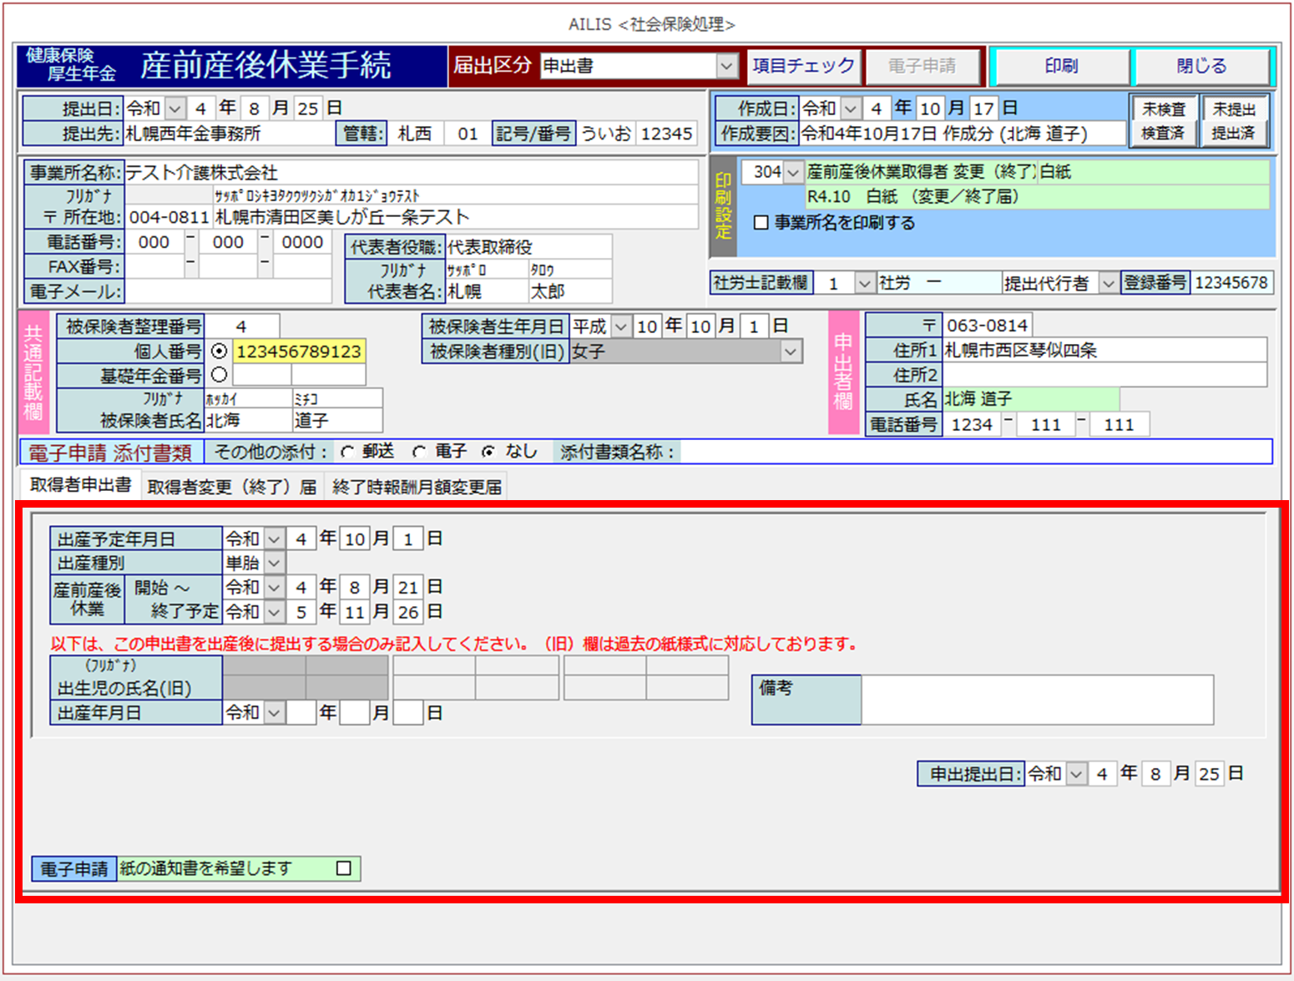Expand the 被保険者種別(旧) dropdown
Image resolution: width=1294 pixels, height=981 pixels.
(790, 352)
